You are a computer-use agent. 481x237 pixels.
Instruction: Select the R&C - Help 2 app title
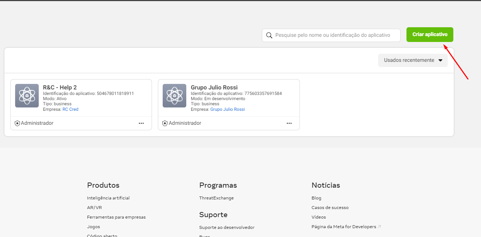click(60, 88)
